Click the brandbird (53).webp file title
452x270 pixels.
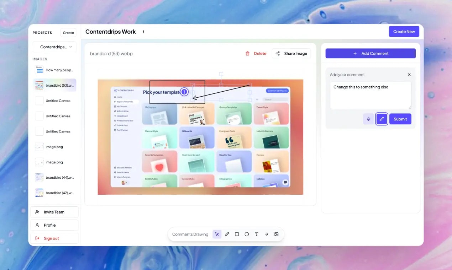pyautogui.click(x=111, y=54)
